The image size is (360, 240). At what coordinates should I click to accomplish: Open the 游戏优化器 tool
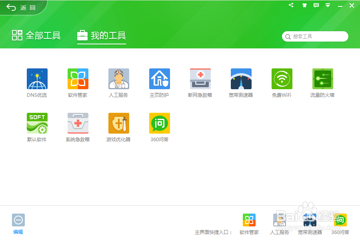(119, 123)
